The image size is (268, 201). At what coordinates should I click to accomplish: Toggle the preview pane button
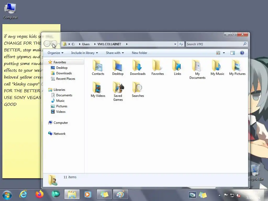pos(233,53)
